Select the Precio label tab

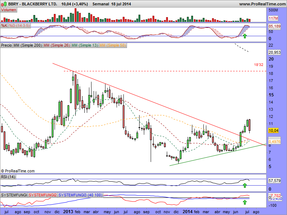(6, 45)
